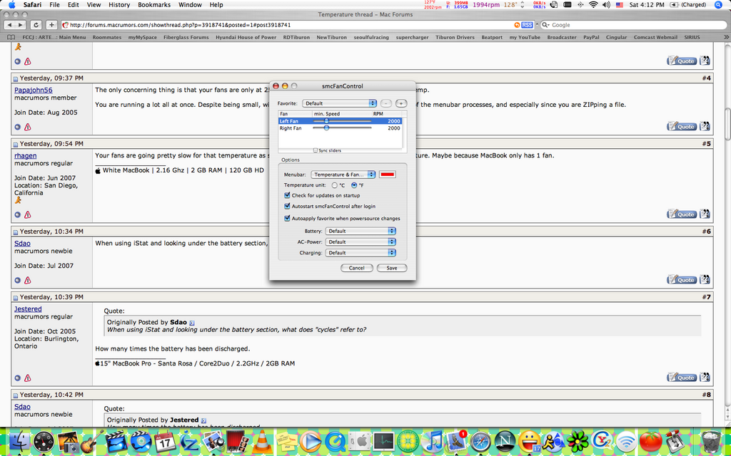Open Jestered user profile link
Viewport: 731px width, 456px height.
[x=28, y=309]
